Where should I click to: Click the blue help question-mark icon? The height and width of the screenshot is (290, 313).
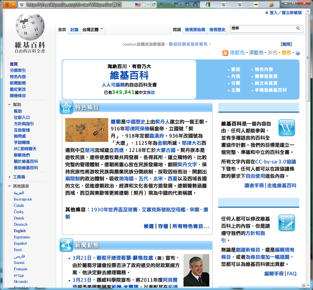(x=297, y=53)
